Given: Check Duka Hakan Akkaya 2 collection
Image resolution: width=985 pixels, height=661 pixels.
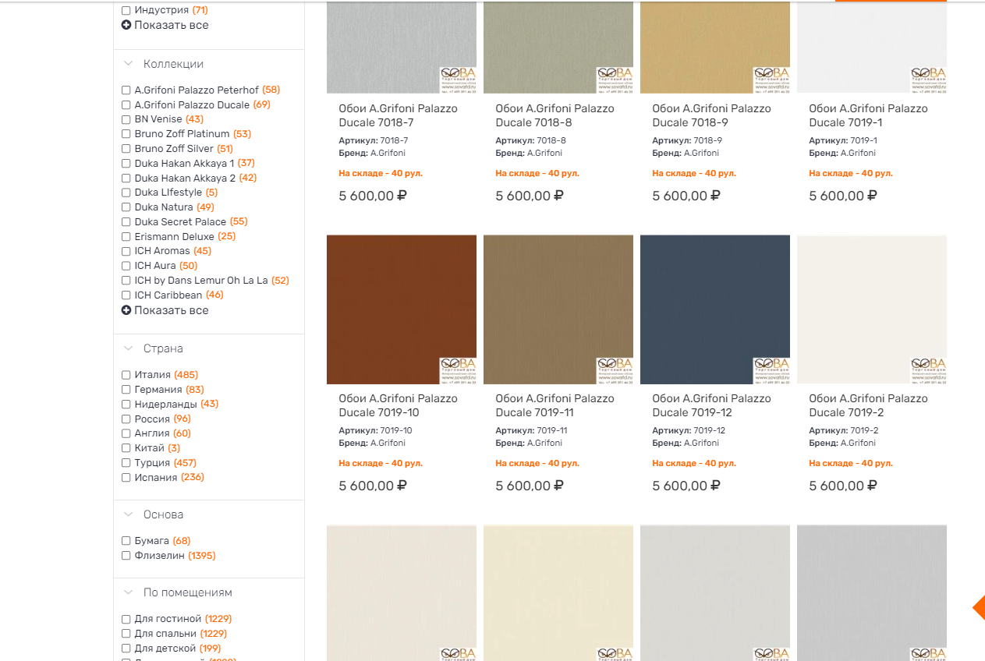Looking at the screenshot, I should pyautogui.click(x=126, y=179).
